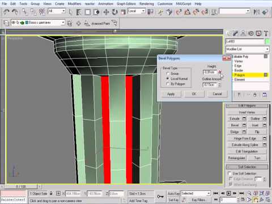Open Select by Name list tool
Viewport: 272px width, 204px height.
pos(79,12)
